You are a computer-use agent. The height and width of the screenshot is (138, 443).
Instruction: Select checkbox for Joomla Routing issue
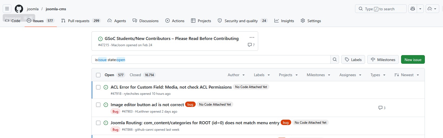pyautogui.click(x=98, y=123)
